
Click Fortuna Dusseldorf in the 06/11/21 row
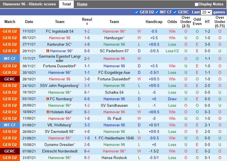60,66
